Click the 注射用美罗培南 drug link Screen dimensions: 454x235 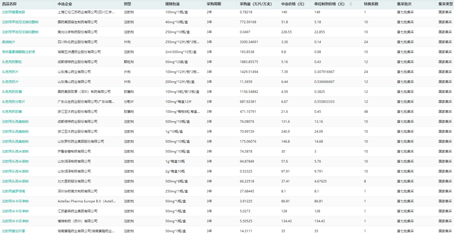(14, 191)
